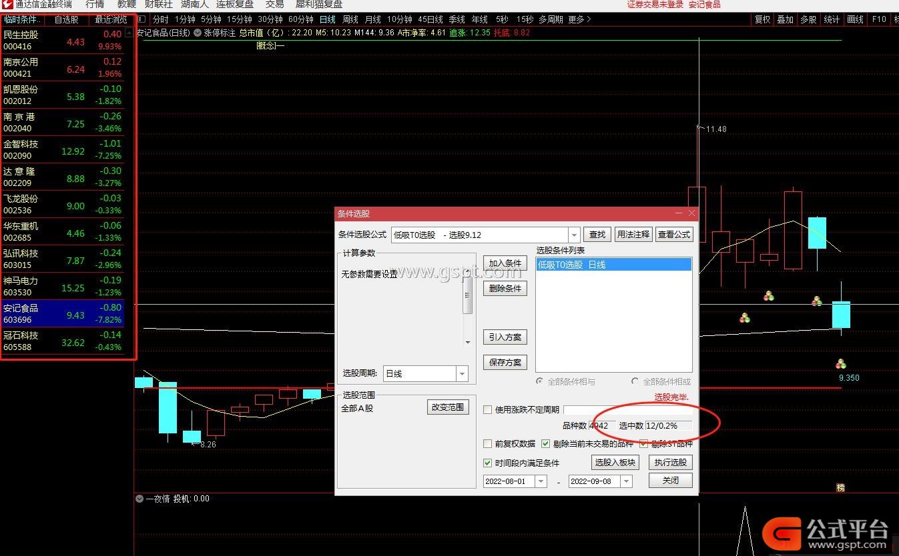Open 犀利猫复盘 menu

coord(319,4)
